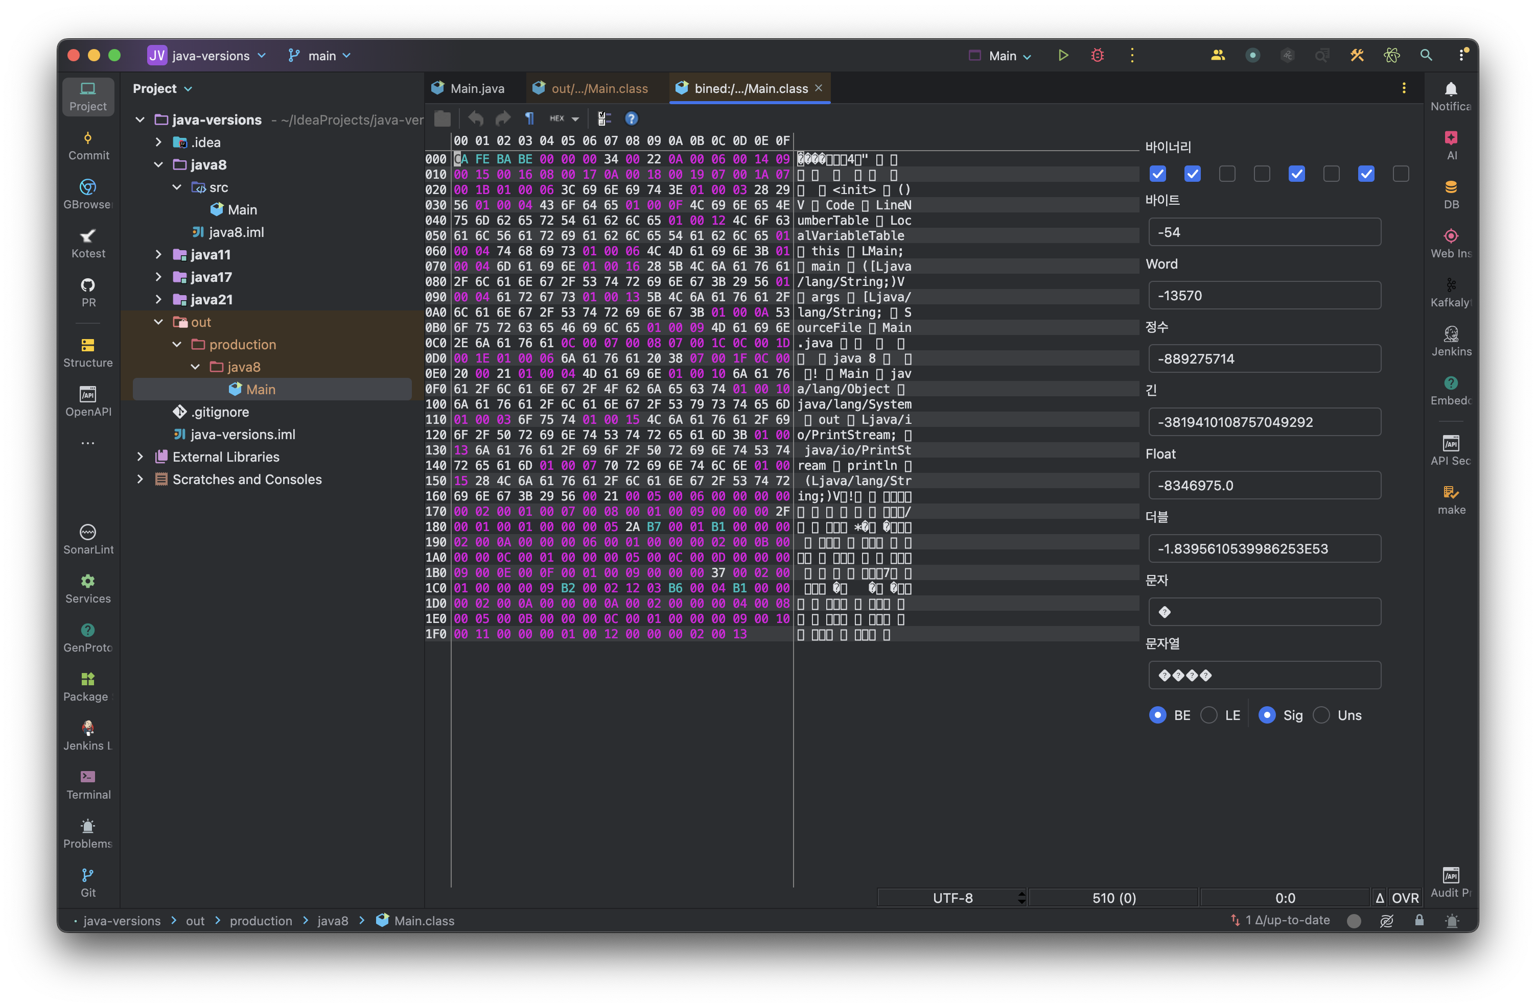Switch to the out/.../Main.class tab

coord(599,88)
